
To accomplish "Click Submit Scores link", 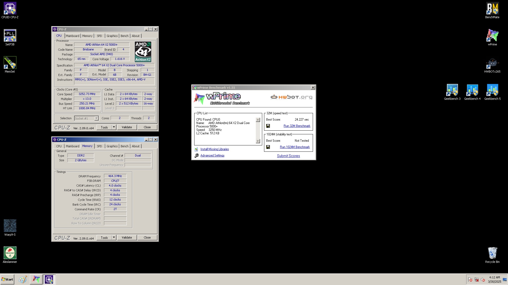I will tap(288, 156).
